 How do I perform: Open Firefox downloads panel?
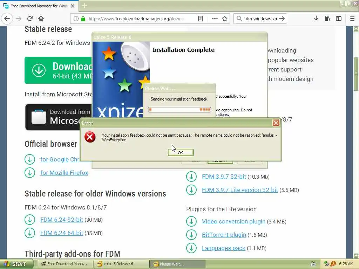(316, 19)
